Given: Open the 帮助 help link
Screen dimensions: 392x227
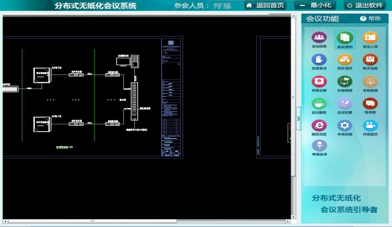Looking at the screenshot, I should [370, 18].
